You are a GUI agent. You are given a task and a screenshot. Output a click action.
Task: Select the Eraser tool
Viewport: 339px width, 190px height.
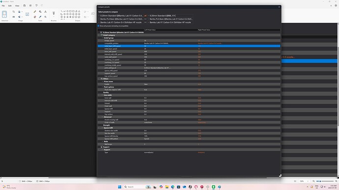[x=35, y=17]
